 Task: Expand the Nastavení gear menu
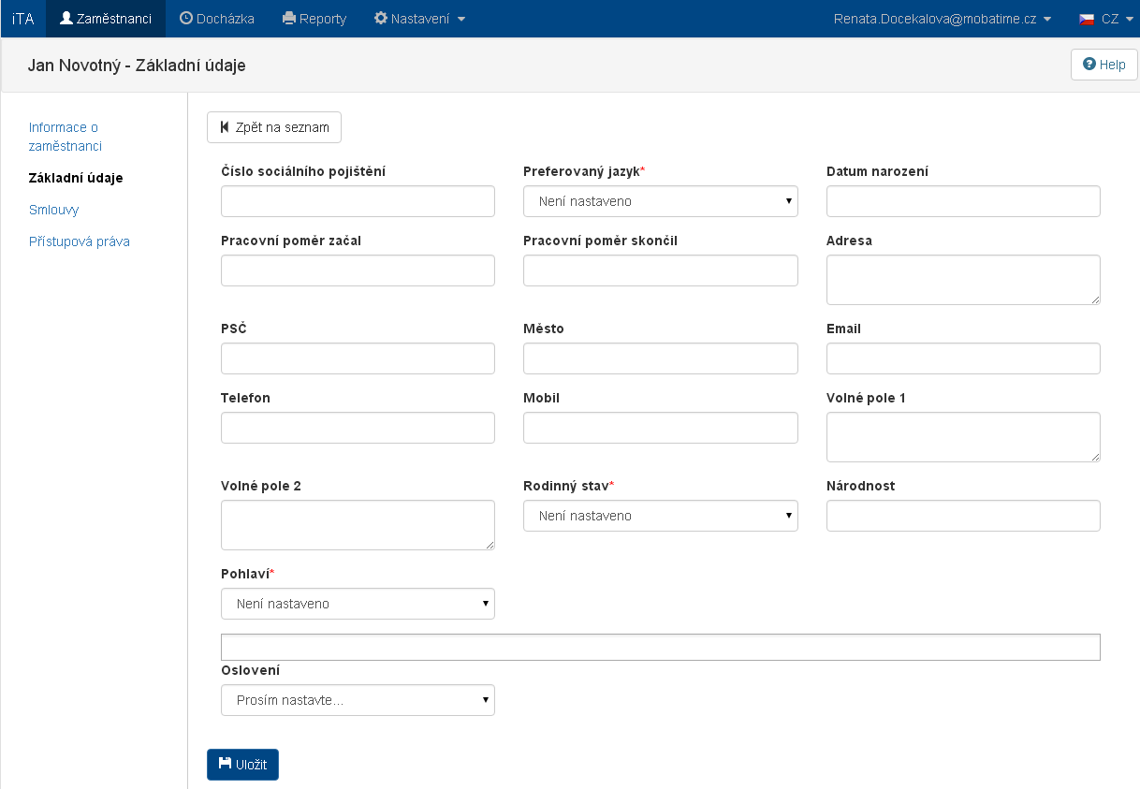pyautogui.click(x=419, y=19)
